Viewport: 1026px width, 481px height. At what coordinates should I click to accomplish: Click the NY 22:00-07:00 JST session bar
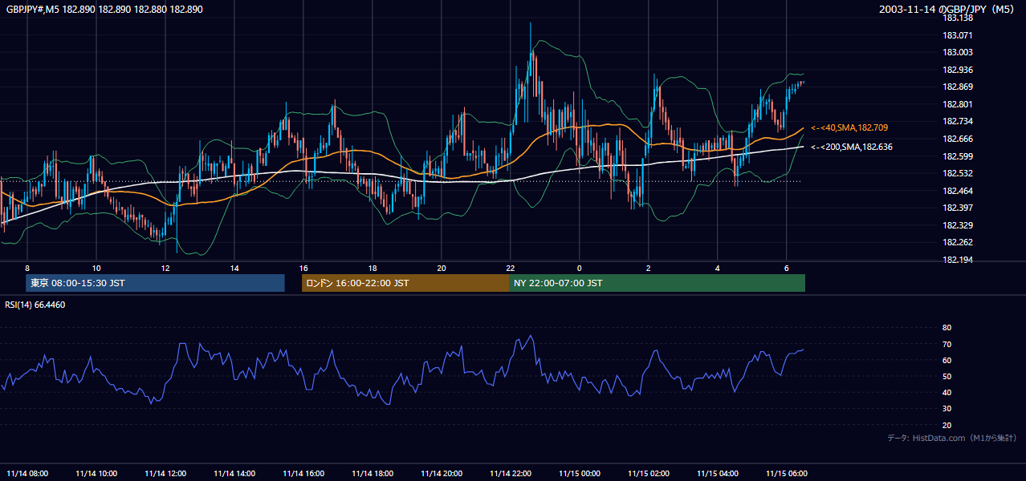point(657,283)
